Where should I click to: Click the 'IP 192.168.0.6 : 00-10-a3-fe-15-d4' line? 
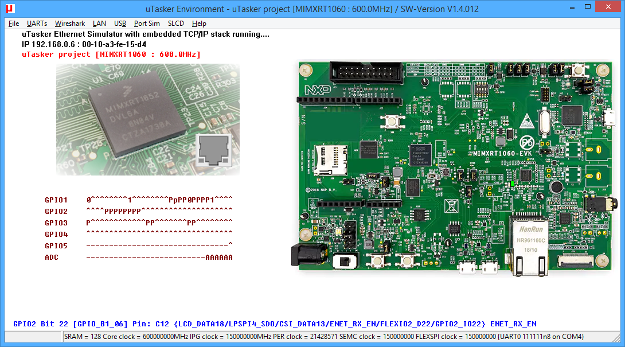84,44
